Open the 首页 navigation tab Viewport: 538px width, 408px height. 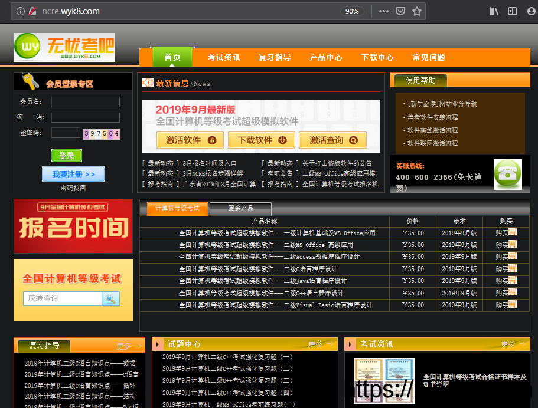(x=172, y=57)
